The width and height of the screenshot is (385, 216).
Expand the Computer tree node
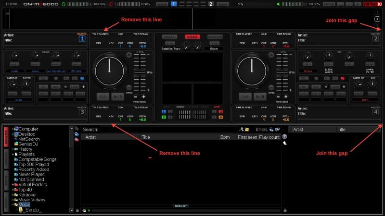[13, 129]
